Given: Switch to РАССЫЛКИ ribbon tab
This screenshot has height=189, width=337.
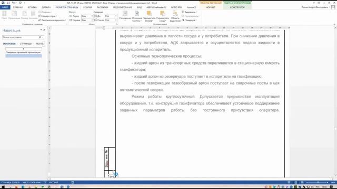Looking at the screenshot, I should (x=103, y=7).
